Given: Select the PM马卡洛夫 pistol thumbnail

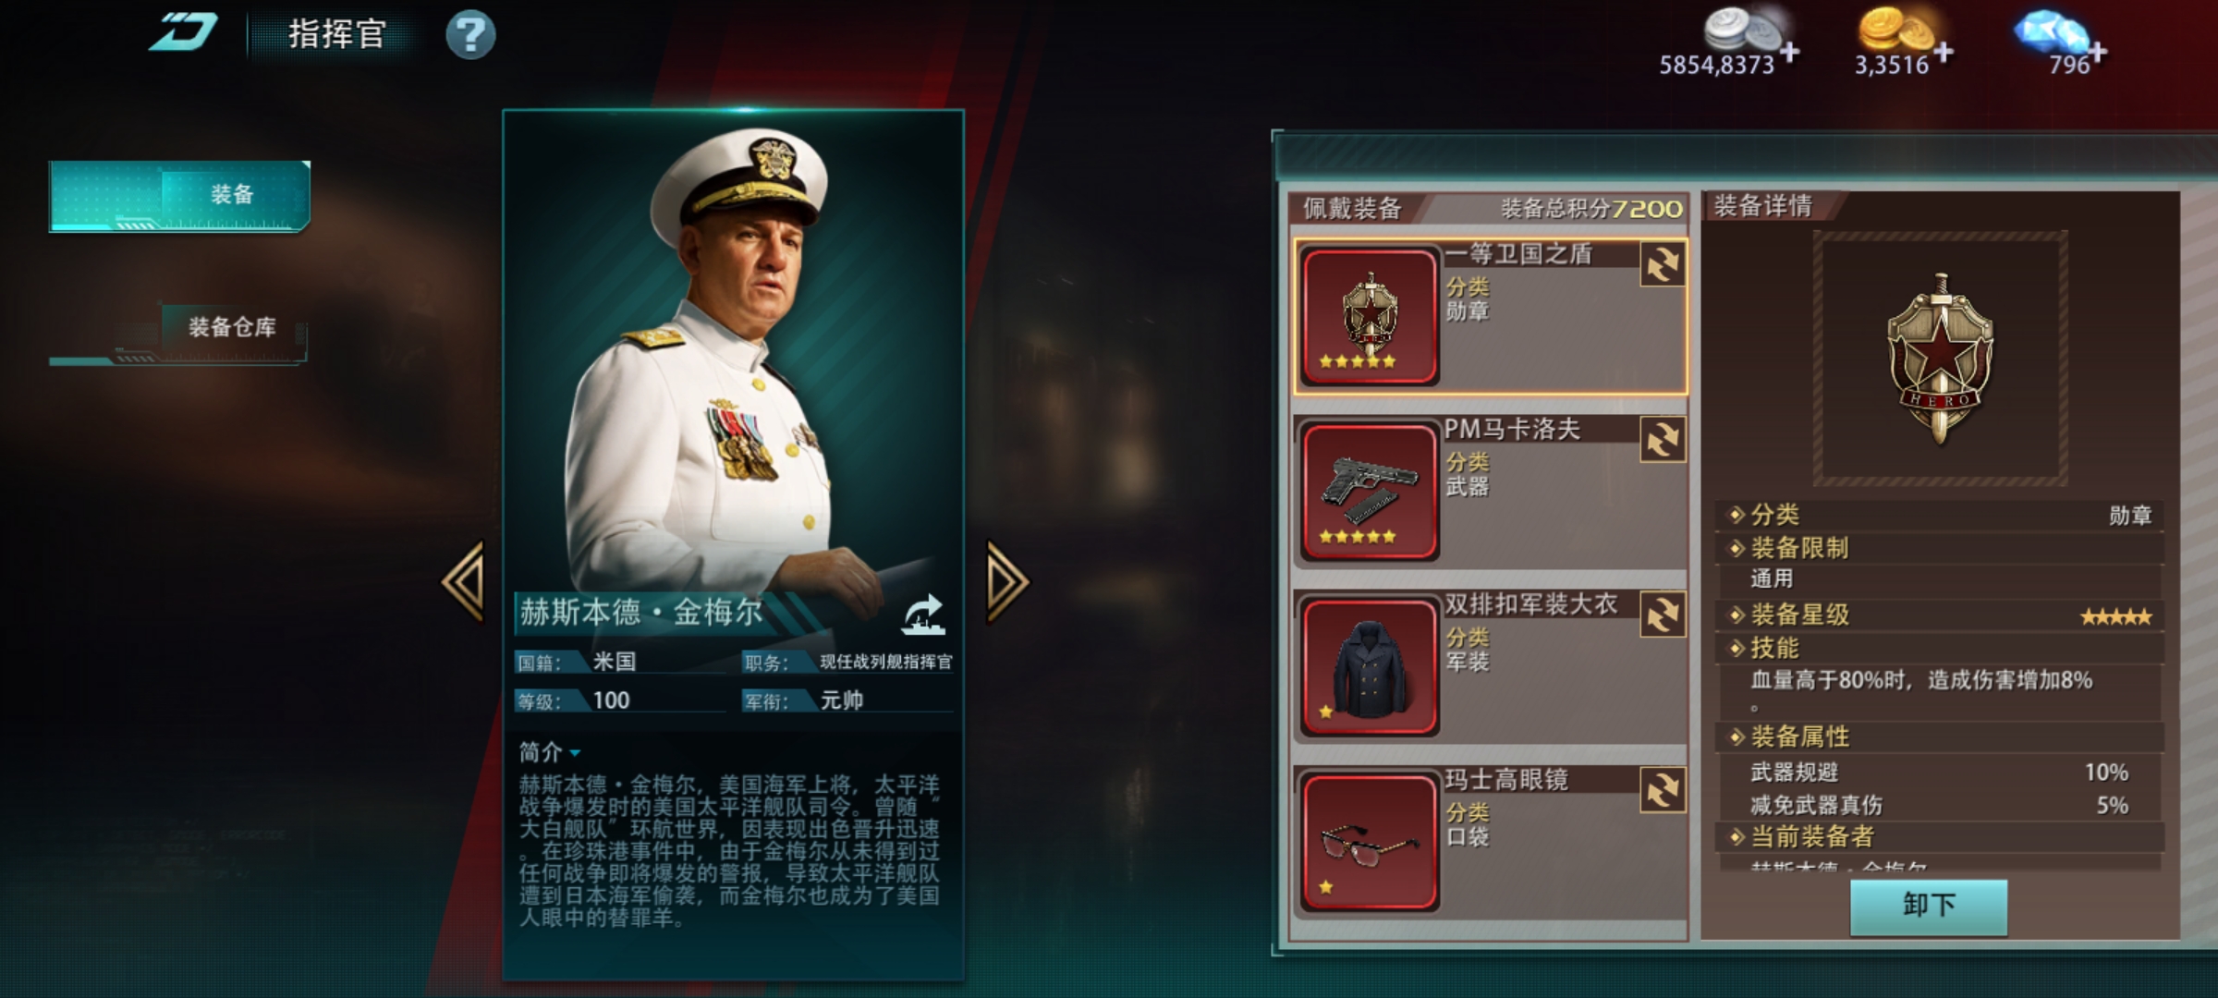Looking at the screenshot, I should (1369, 492).
